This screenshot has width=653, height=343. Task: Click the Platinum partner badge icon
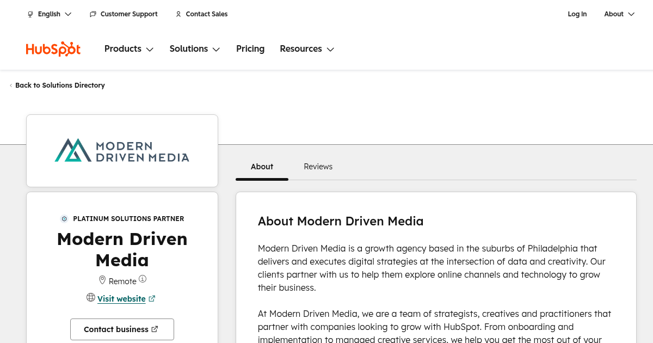coord(64,219)
